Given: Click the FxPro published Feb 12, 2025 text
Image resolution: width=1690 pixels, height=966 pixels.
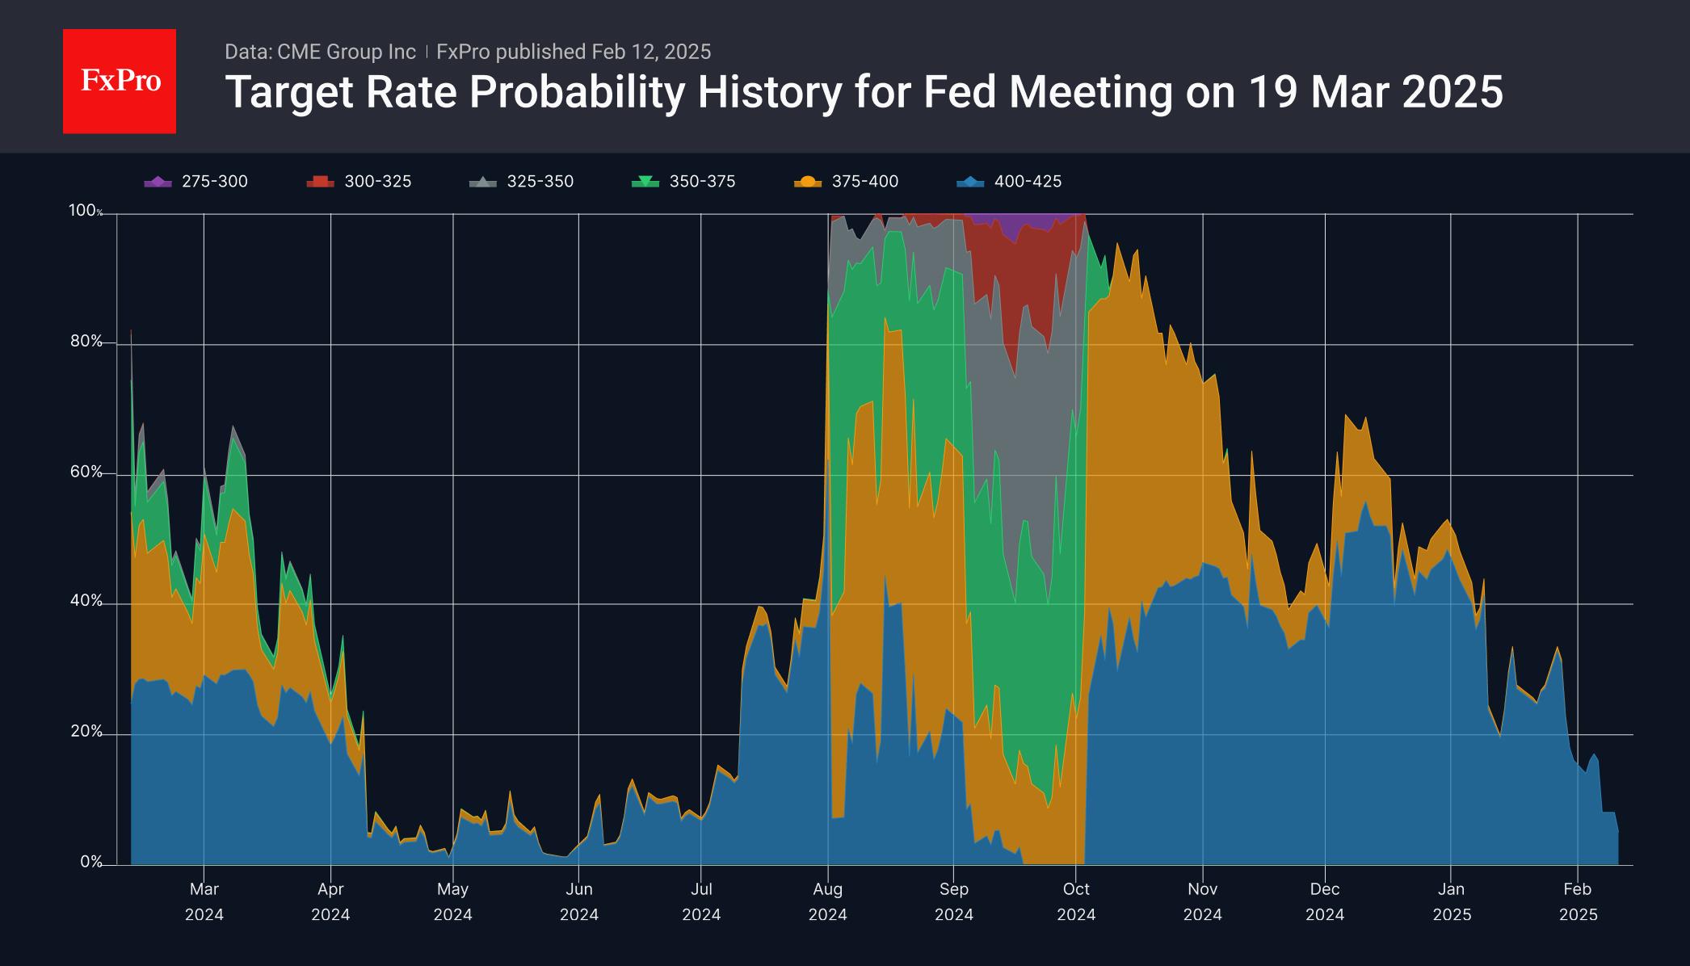Looking at the screenshot, I should pyautogui.click(x=574, y=52).
